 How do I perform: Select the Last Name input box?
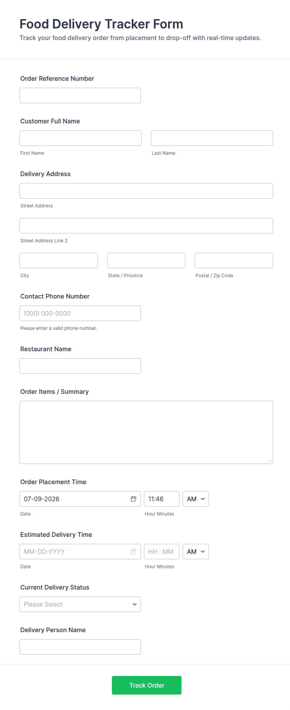coord(212,138)
